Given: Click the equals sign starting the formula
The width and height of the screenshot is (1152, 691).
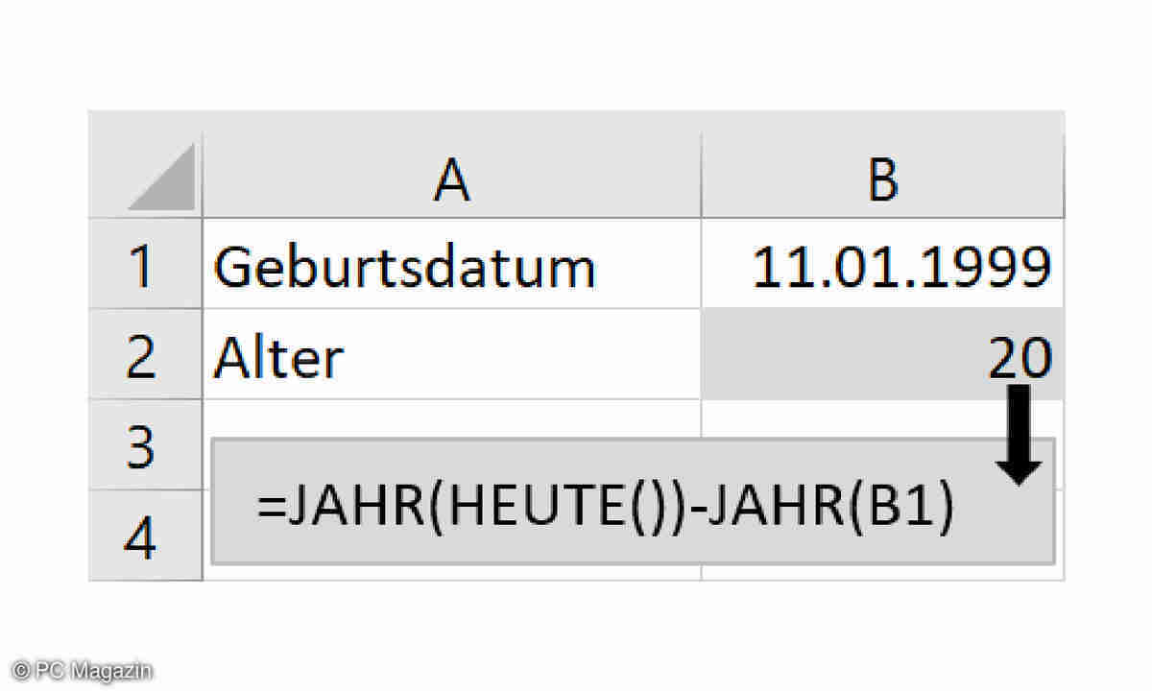Looking at the screenshot, I should coord(271,511).
